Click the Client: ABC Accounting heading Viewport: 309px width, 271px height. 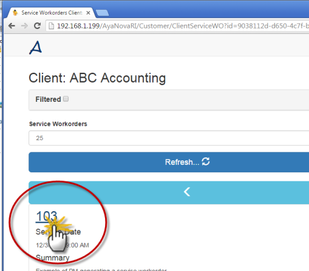[x=97, y=78]
